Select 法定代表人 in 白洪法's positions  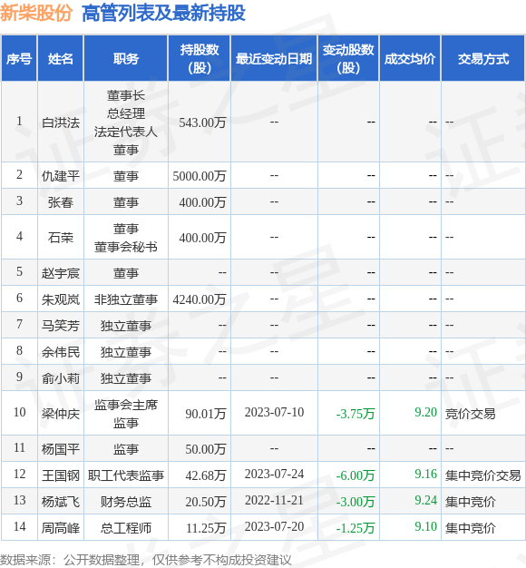(126, 132)
